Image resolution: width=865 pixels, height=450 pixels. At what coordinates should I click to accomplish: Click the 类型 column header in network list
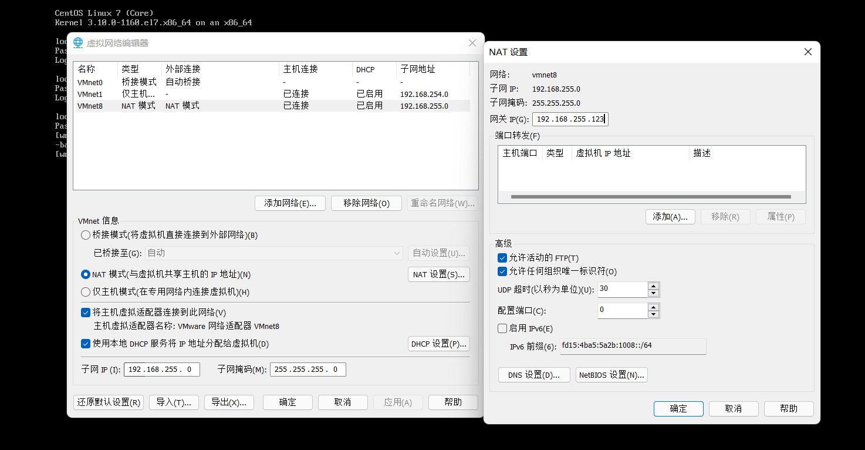coord(140,69)
